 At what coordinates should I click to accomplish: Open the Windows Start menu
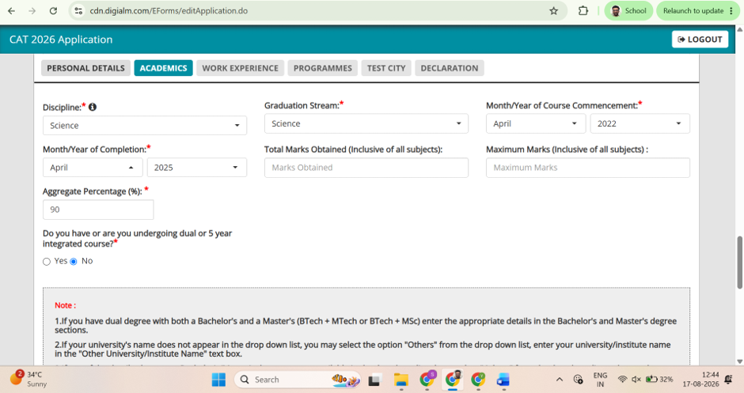tap(218, 380)
